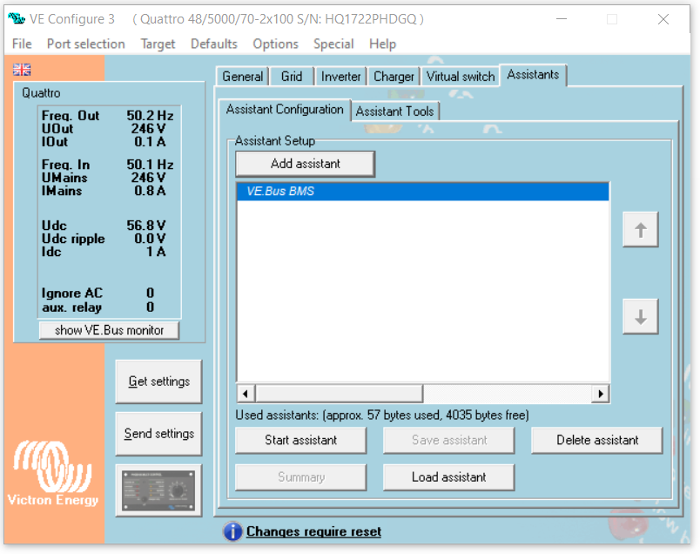Open the Changes require reset link
The height and width of the screenshot is (554, 700).
pos(313,531)
